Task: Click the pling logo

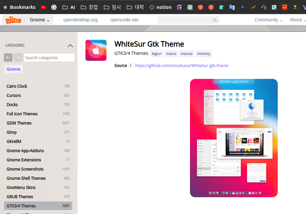Action: coord(13,20)
